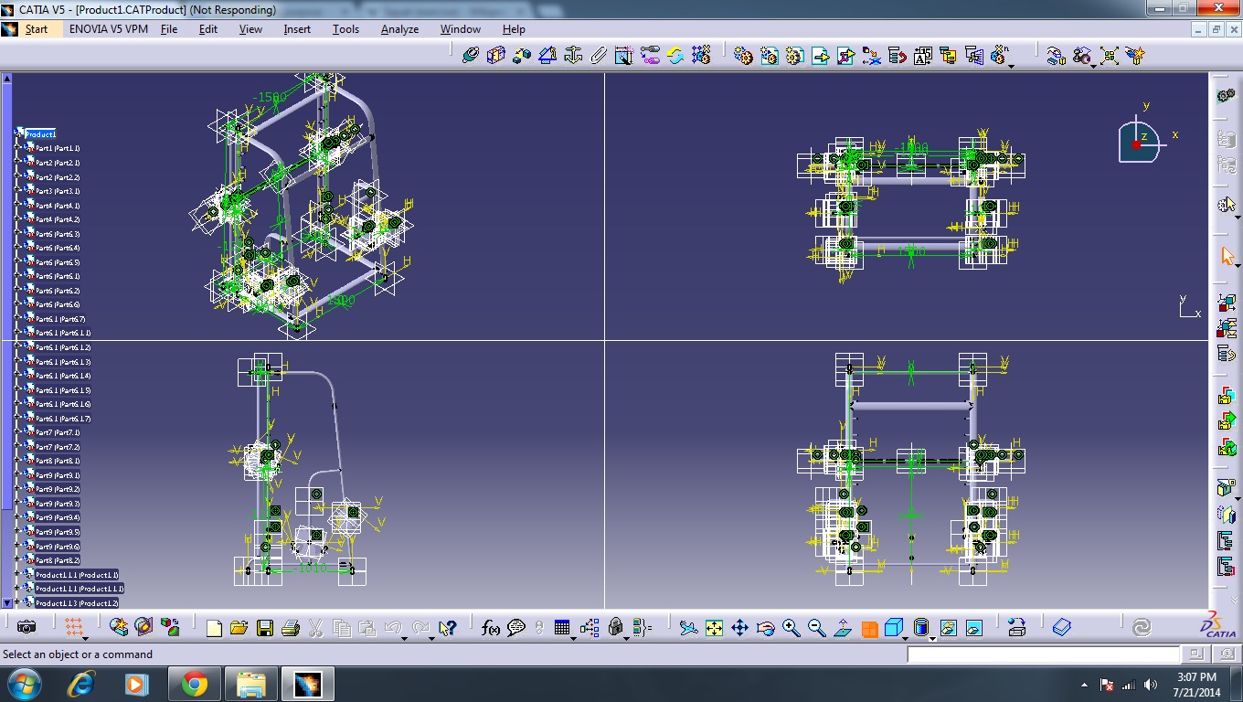Toggle Hide/Show for selected object
Viewport: 1243px width, 702px height.
coord(948,628)
